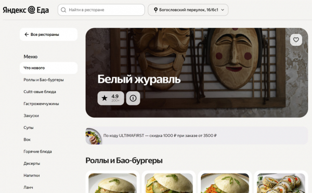312x193 pixels.
Task: Go to 'Супы' category
Action: click(x=29, y=127)
